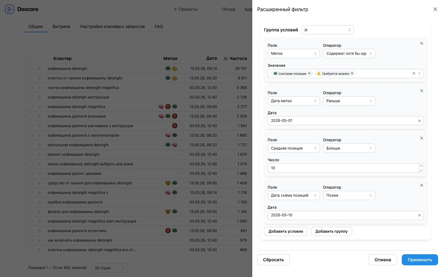This screenshot has height=277, width=443.
Task: Open the Группа условий И dropdown
Action: pos(328,30)
